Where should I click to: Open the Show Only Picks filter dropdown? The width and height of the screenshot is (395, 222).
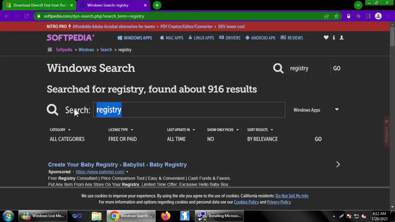223,130
